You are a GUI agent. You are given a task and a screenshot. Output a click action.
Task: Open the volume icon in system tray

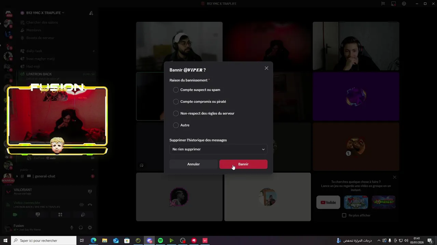(x=406, y=241)
